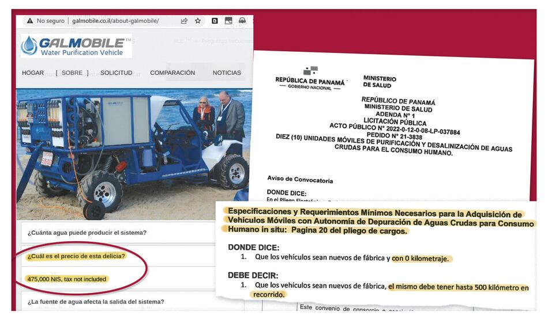548x320 pixels.
Task: Click the 'No seguro' warning icon
Action: click(x=30, y=21)
